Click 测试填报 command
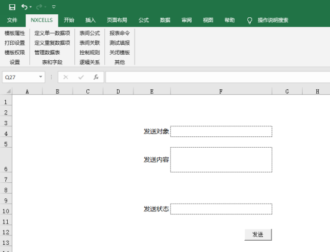 coord(120,43)
